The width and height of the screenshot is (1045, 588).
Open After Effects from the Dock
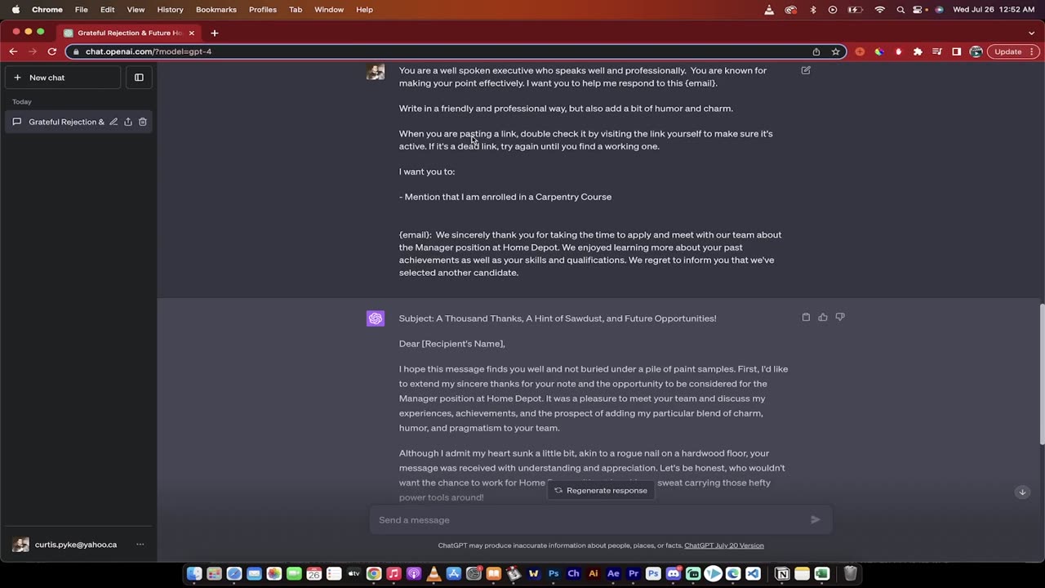pos(614,574)
